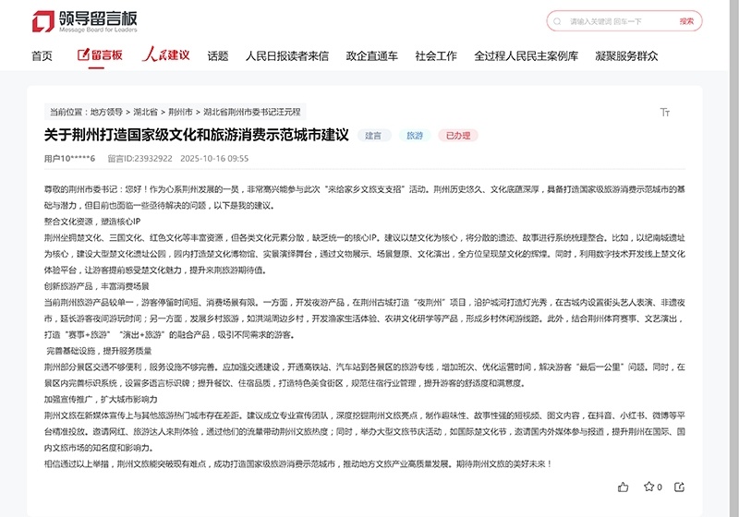
Task: Click the 已办理 status tag
Action: (x=459, y=136)
